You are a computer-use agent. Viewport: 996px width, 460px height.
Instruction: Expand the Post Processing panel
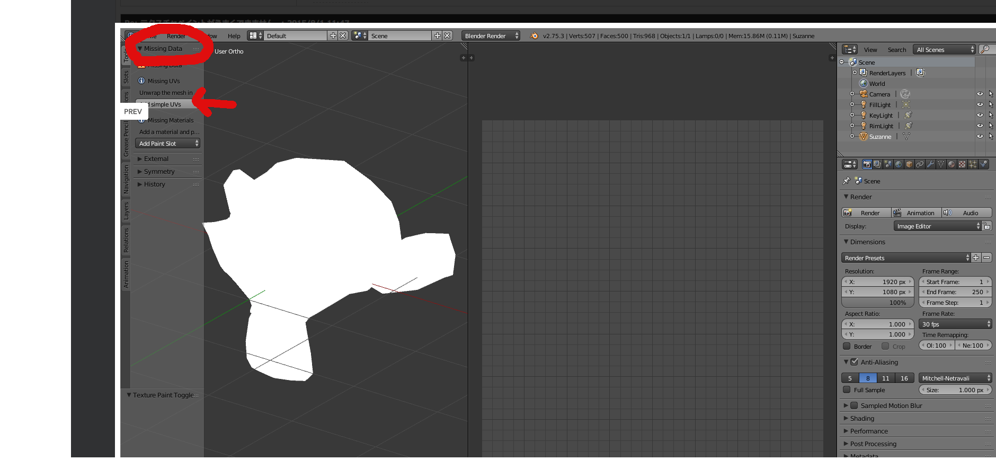(917, 444)
